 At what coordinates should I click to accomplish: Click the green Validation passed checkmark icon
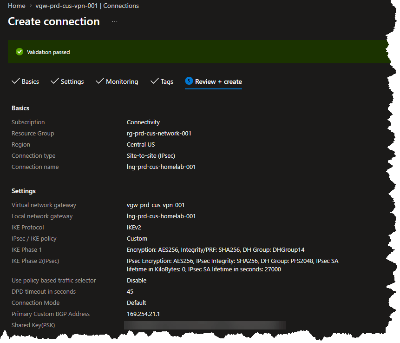(20, 52)
